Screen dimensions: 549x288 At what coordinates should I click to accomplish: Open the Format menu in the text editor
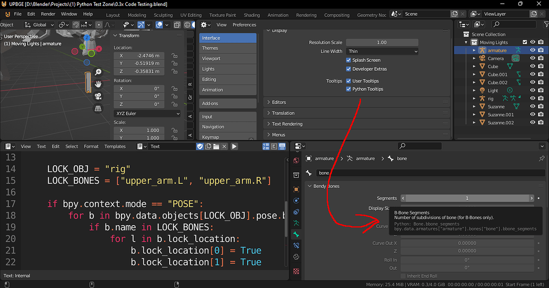coord(91,147)
